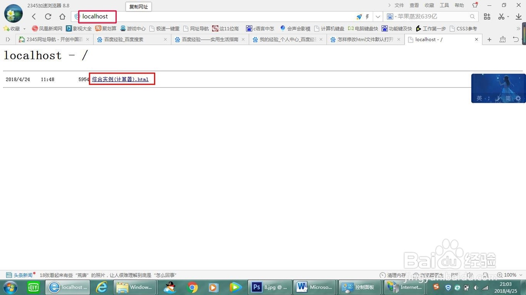This screenshot has height=295, width=526.
Task: Switch to the 百度经验_百度搜索 tab
Action: tap(131, 39)
